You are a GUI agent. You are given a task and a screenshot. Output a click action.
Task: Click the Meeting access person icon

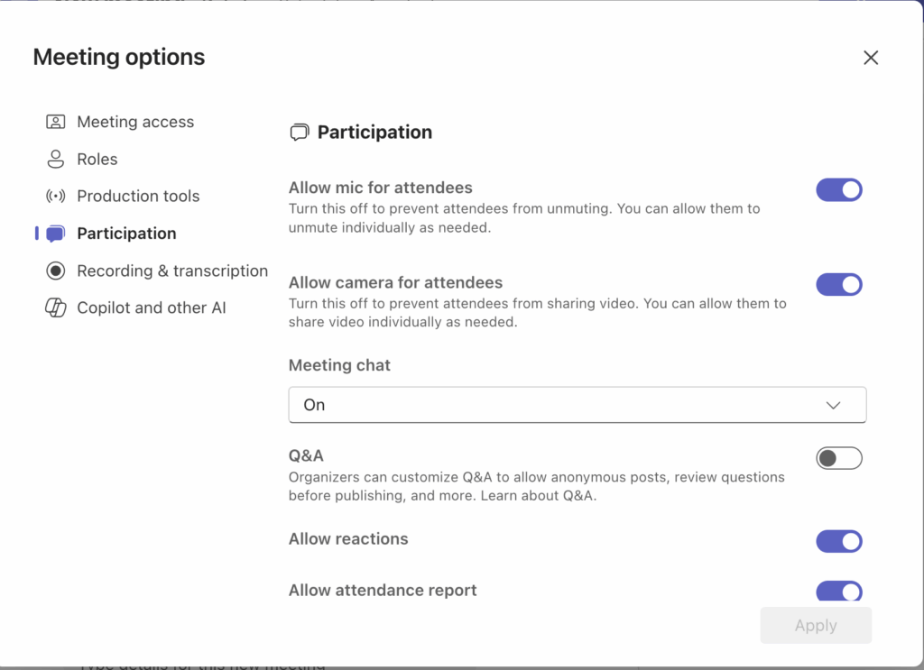(56, 122)
